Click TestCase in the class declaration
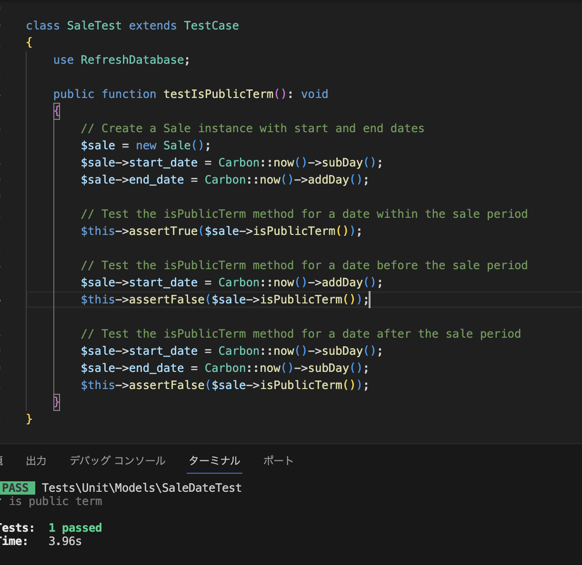582x565 pixels. click(x=211, y=26)
